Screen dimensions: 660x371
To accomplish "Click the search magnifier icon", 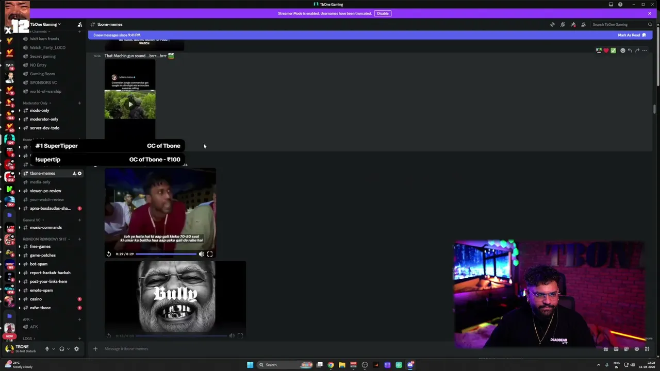I will (x=650, y=24).
